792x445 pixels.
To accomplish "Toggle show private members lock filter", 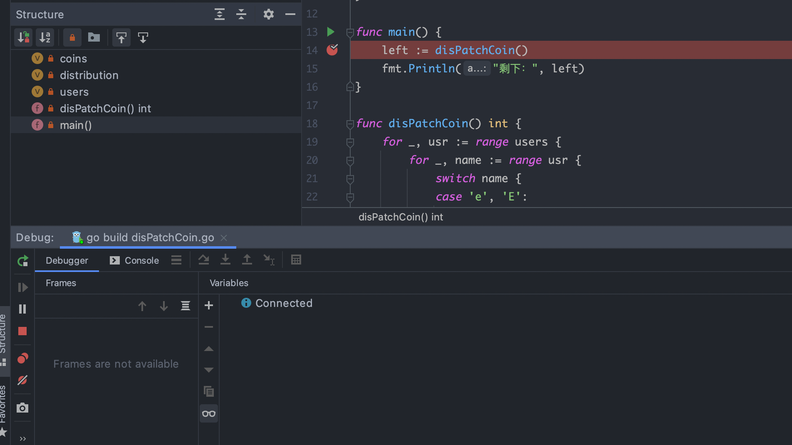I will [x=72, y=38].
